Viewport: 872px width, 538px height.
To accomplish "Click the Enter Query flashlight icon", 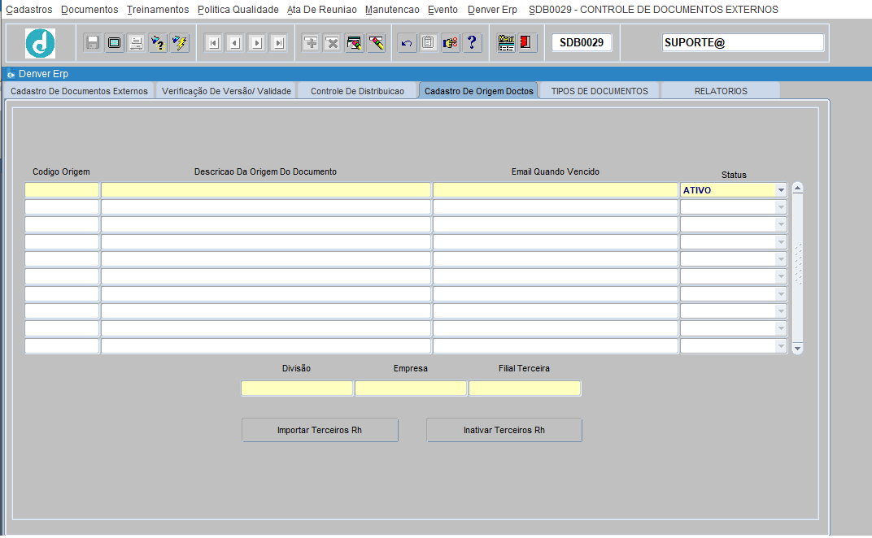I will pyautogui.click(x=158, y=43).
